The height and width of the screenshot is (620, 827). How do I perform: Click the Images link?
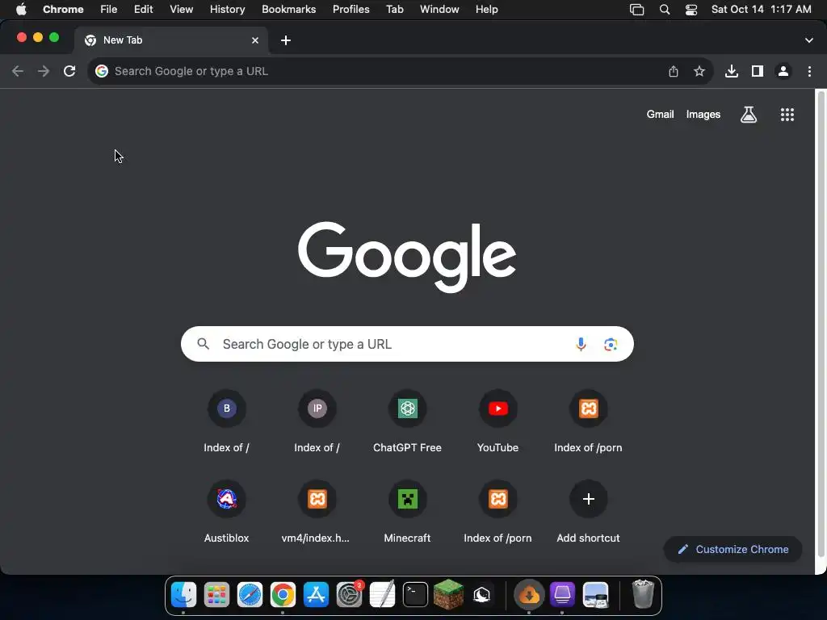(703, 115)
